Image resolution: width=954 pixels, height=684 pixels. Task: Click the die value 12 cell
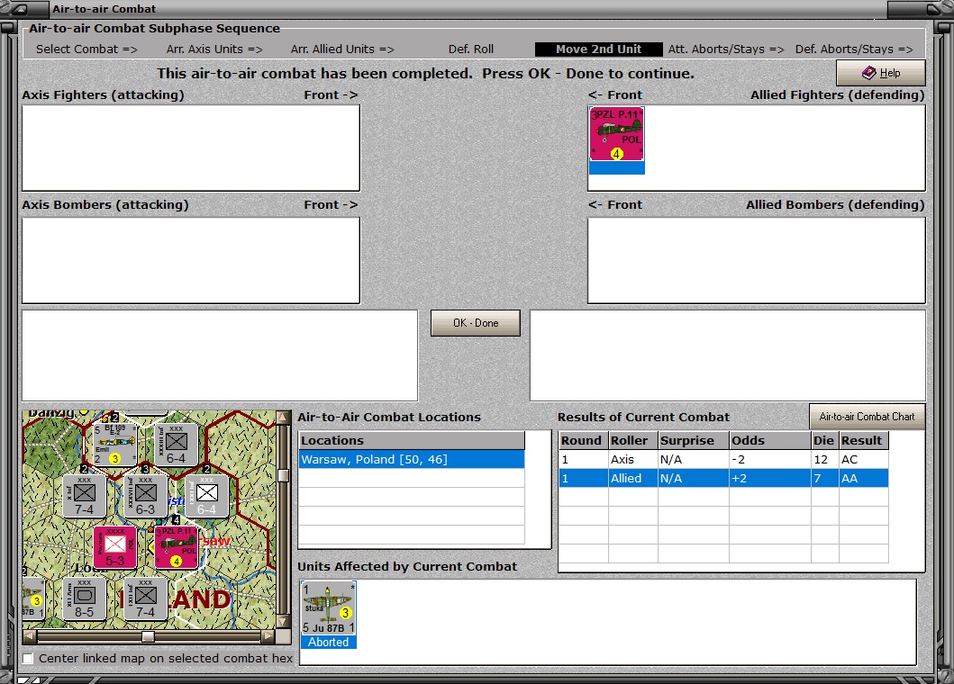(x=825, y=460)
